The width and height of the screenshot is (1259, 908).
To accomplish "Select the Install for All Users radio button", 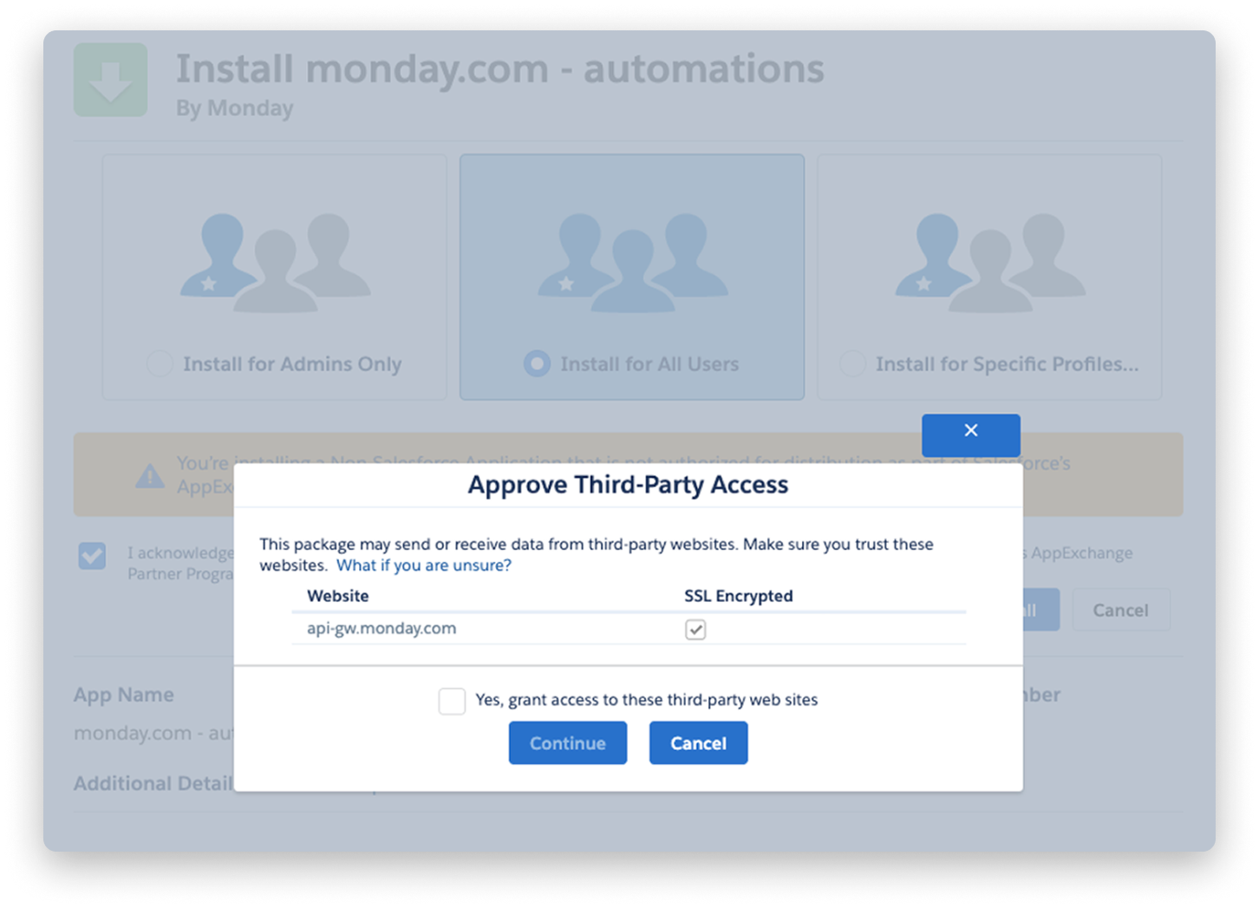I will point(537,363).
